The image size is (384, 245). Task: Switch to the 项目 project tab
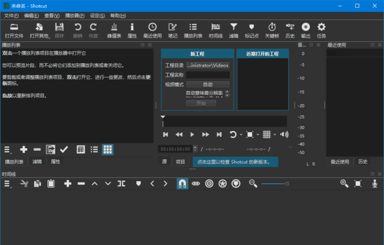coord(180,162)
